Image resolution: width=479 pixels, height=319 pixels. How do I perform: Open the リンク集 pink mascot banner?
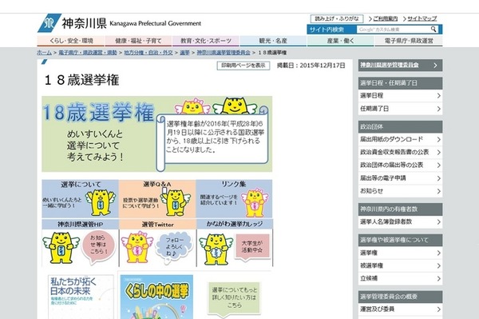[234, 199]
